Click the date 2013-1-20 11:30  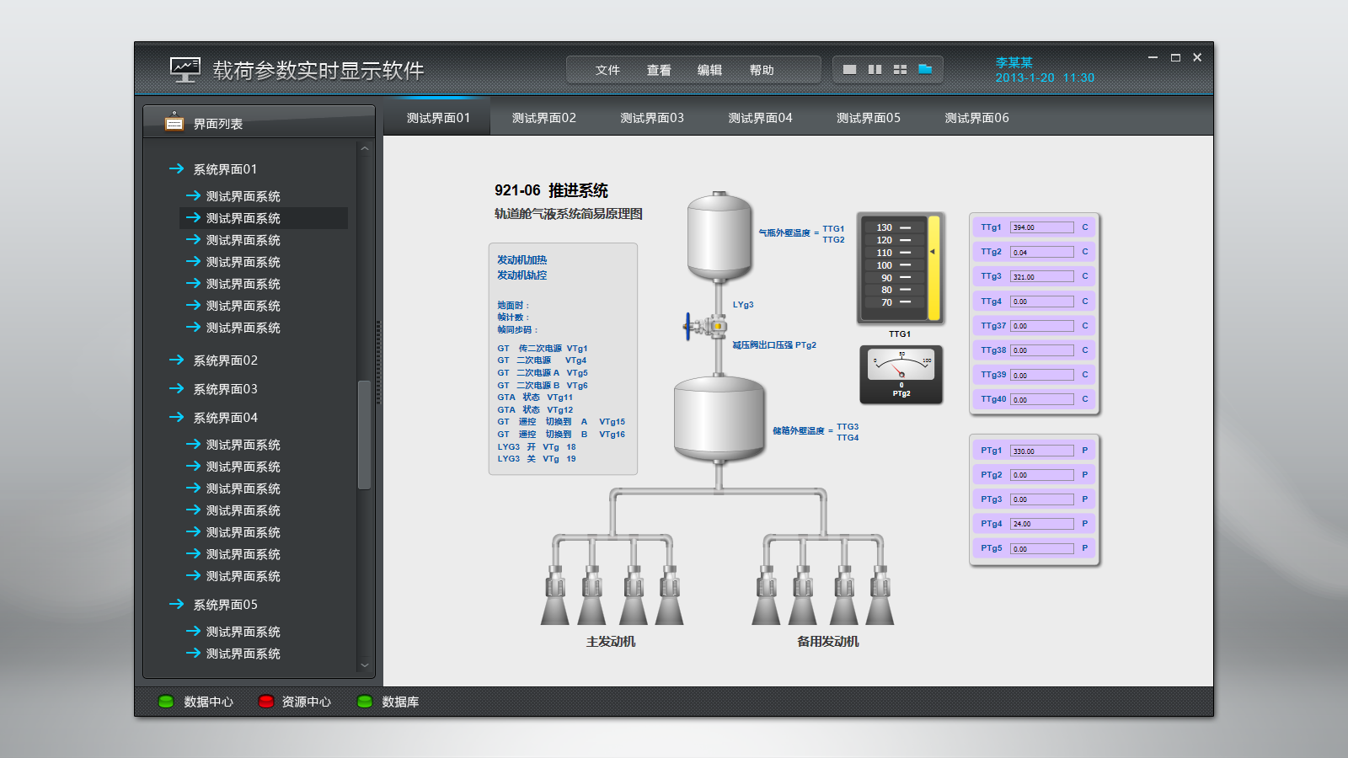[x=1045, y=78]
